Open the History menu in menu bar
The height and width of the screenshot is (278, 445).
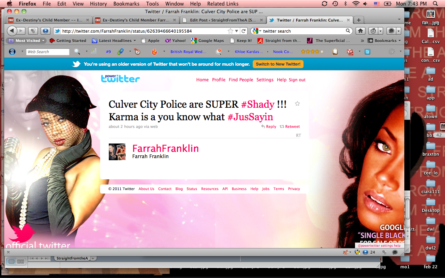tap(98, 4)
